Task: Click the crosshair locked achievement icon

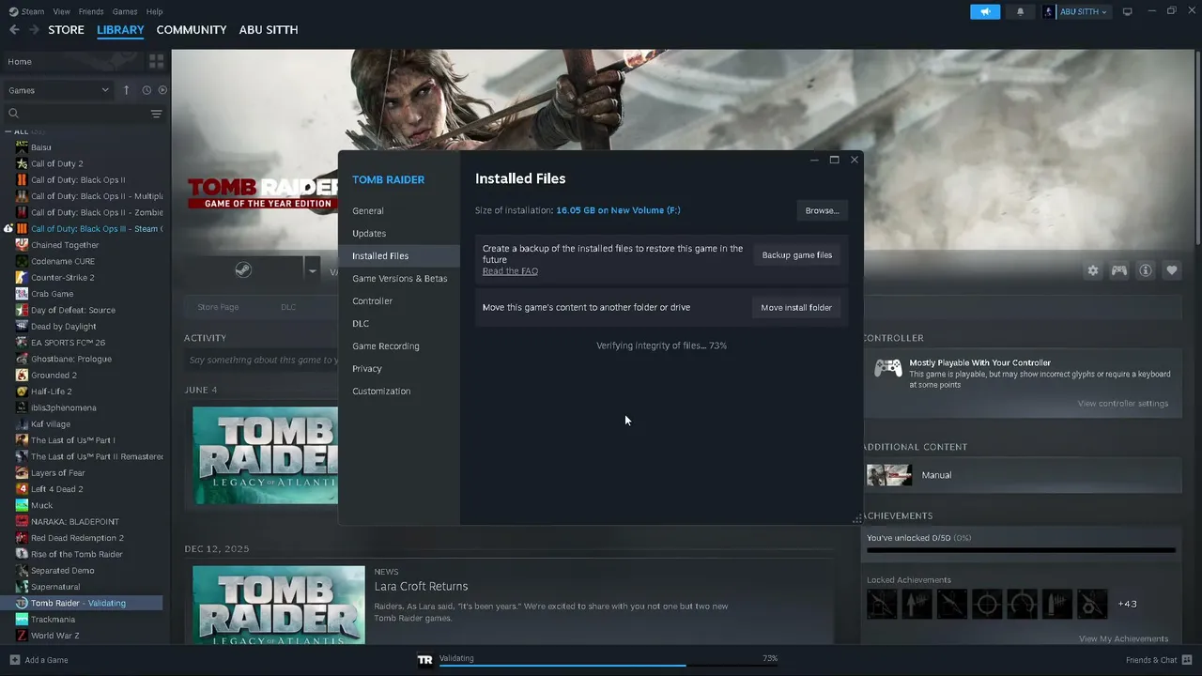Action: click(987, 604)
